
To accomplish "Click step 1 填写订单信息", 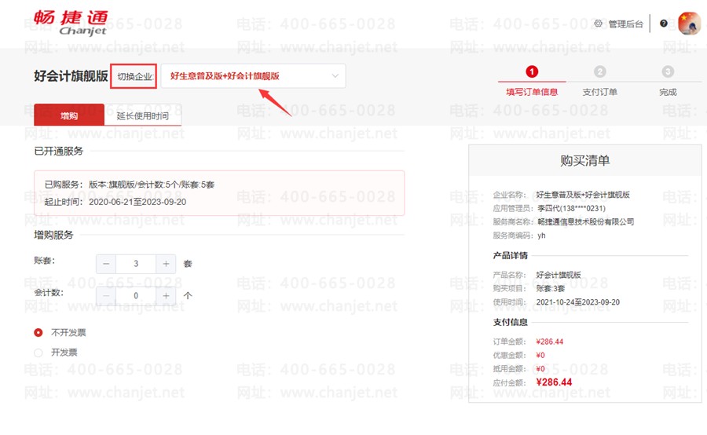I will tap(532, 81).
